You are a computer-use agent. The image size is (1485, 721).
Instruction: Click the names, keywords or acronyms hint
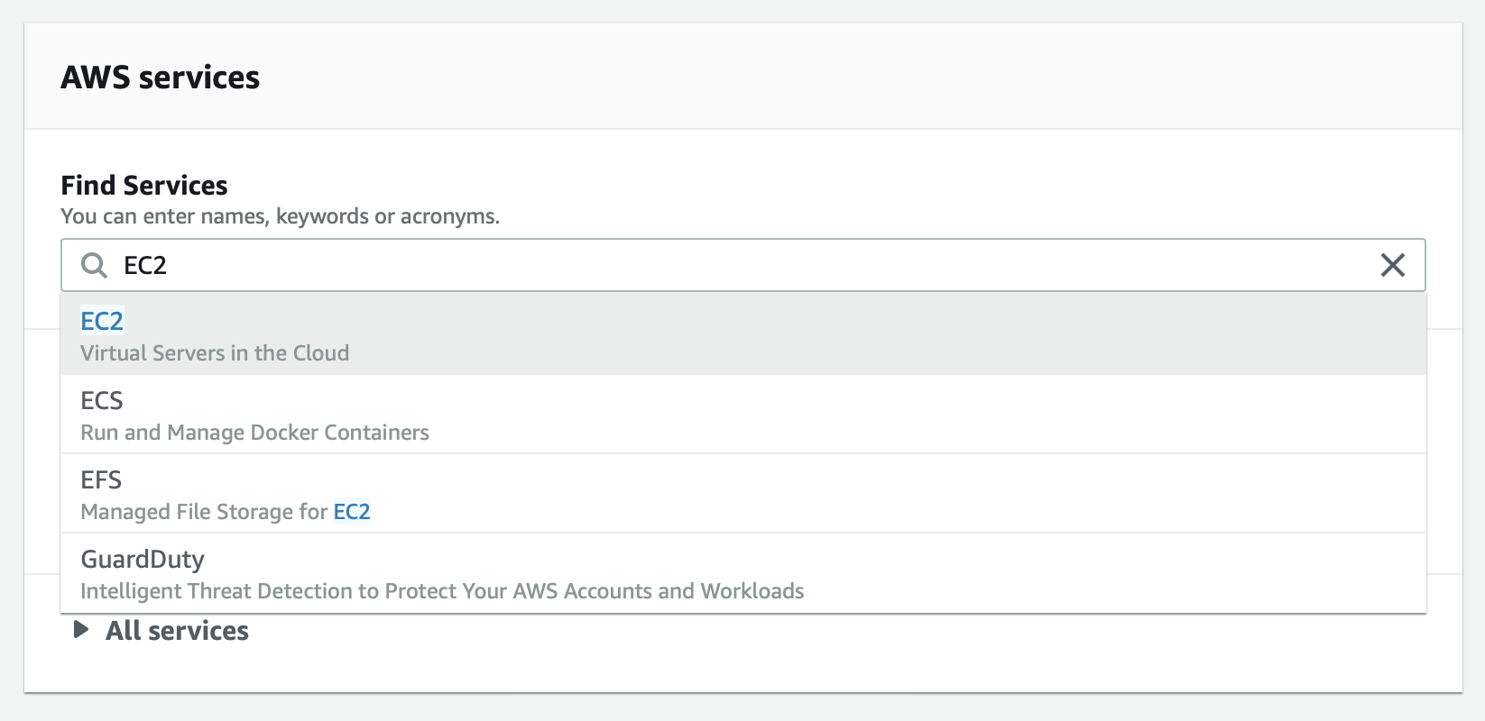pos(280,217)
